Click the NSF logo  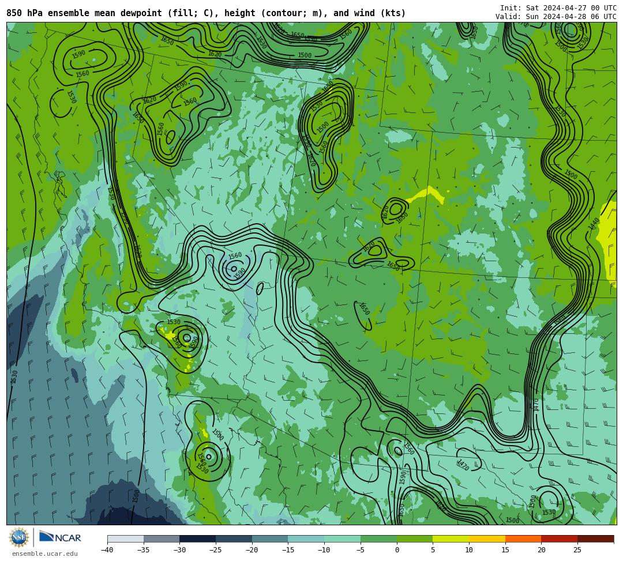tap(18, 537)
